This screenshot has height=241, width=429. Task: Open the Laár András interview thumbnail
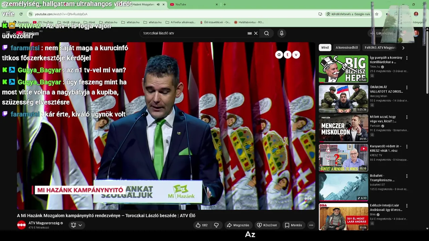tap(343, 216)
